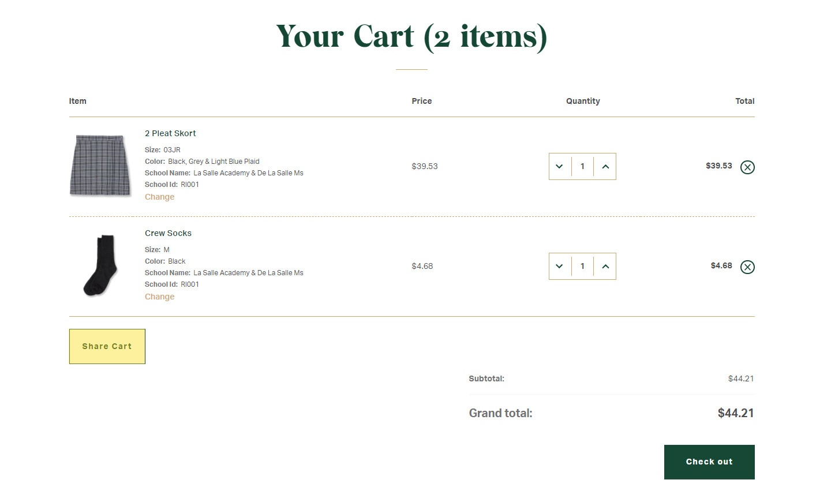Screen dimensions: 831x491
Task: Open the plaid skort product thumbnail
Action: (100, 166)
